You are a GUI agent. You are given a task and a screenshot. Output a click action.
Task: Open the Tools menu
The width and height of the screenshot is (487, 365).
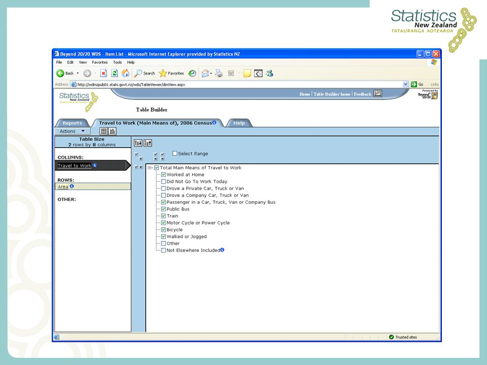coord(117,62)
